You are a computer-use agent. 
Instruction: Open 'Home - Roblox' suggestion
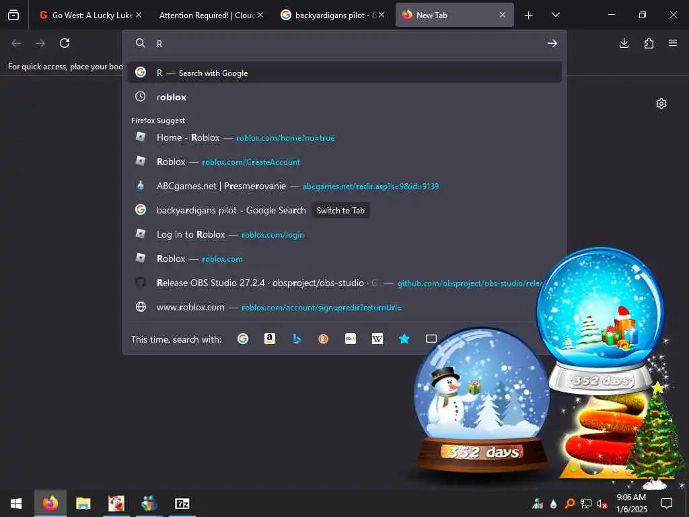[344, 137]
